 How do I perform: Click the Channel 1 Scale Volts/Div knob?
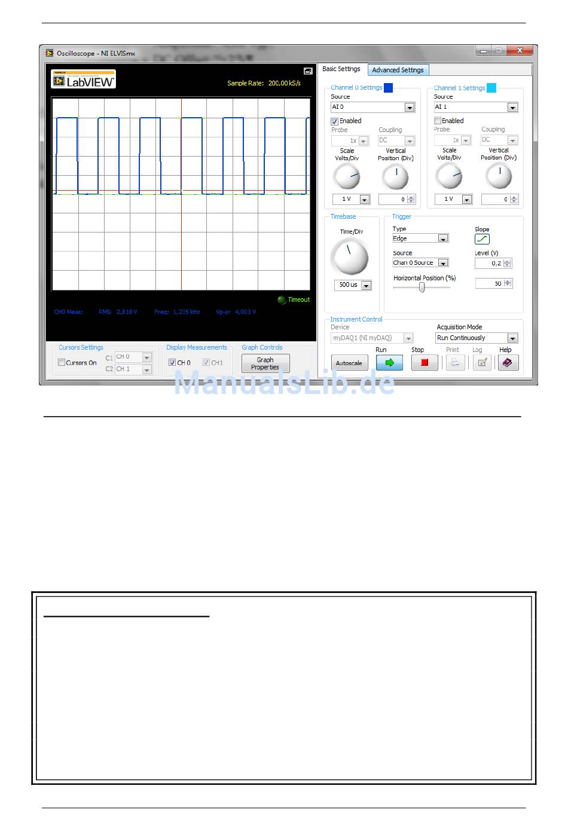449,177
